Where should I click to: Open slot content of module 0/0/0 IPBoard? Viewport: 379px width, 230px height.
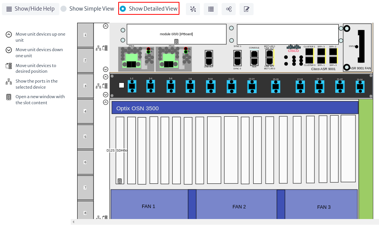(x=176, y=41)
